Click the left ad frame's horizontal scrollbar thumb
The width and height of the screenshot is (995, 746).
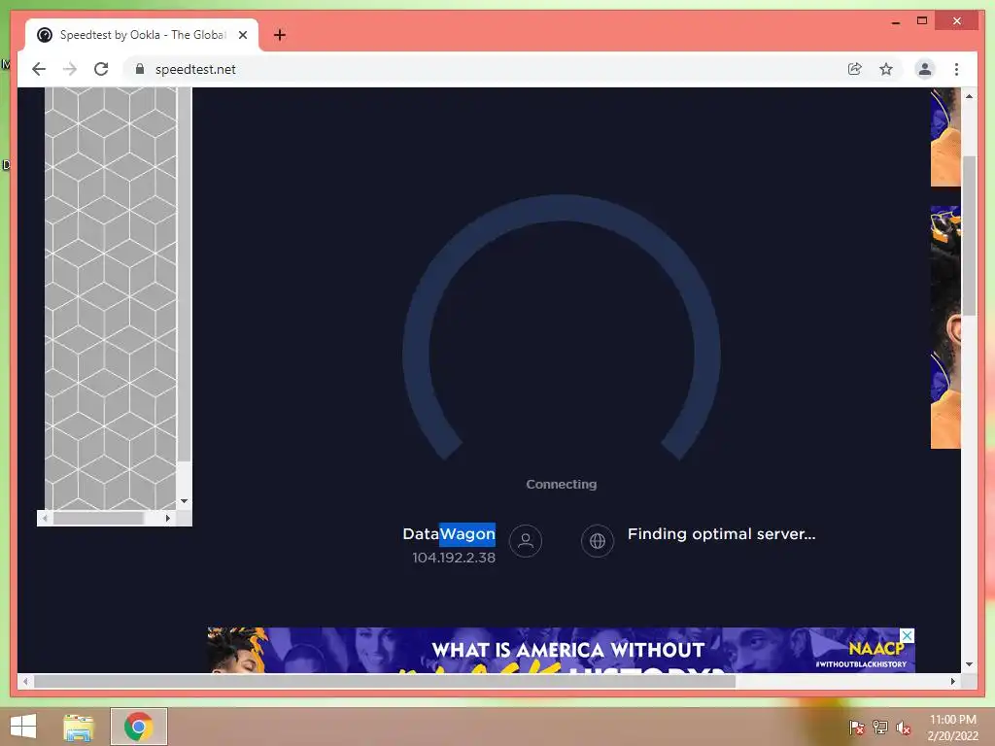point(98,519)
